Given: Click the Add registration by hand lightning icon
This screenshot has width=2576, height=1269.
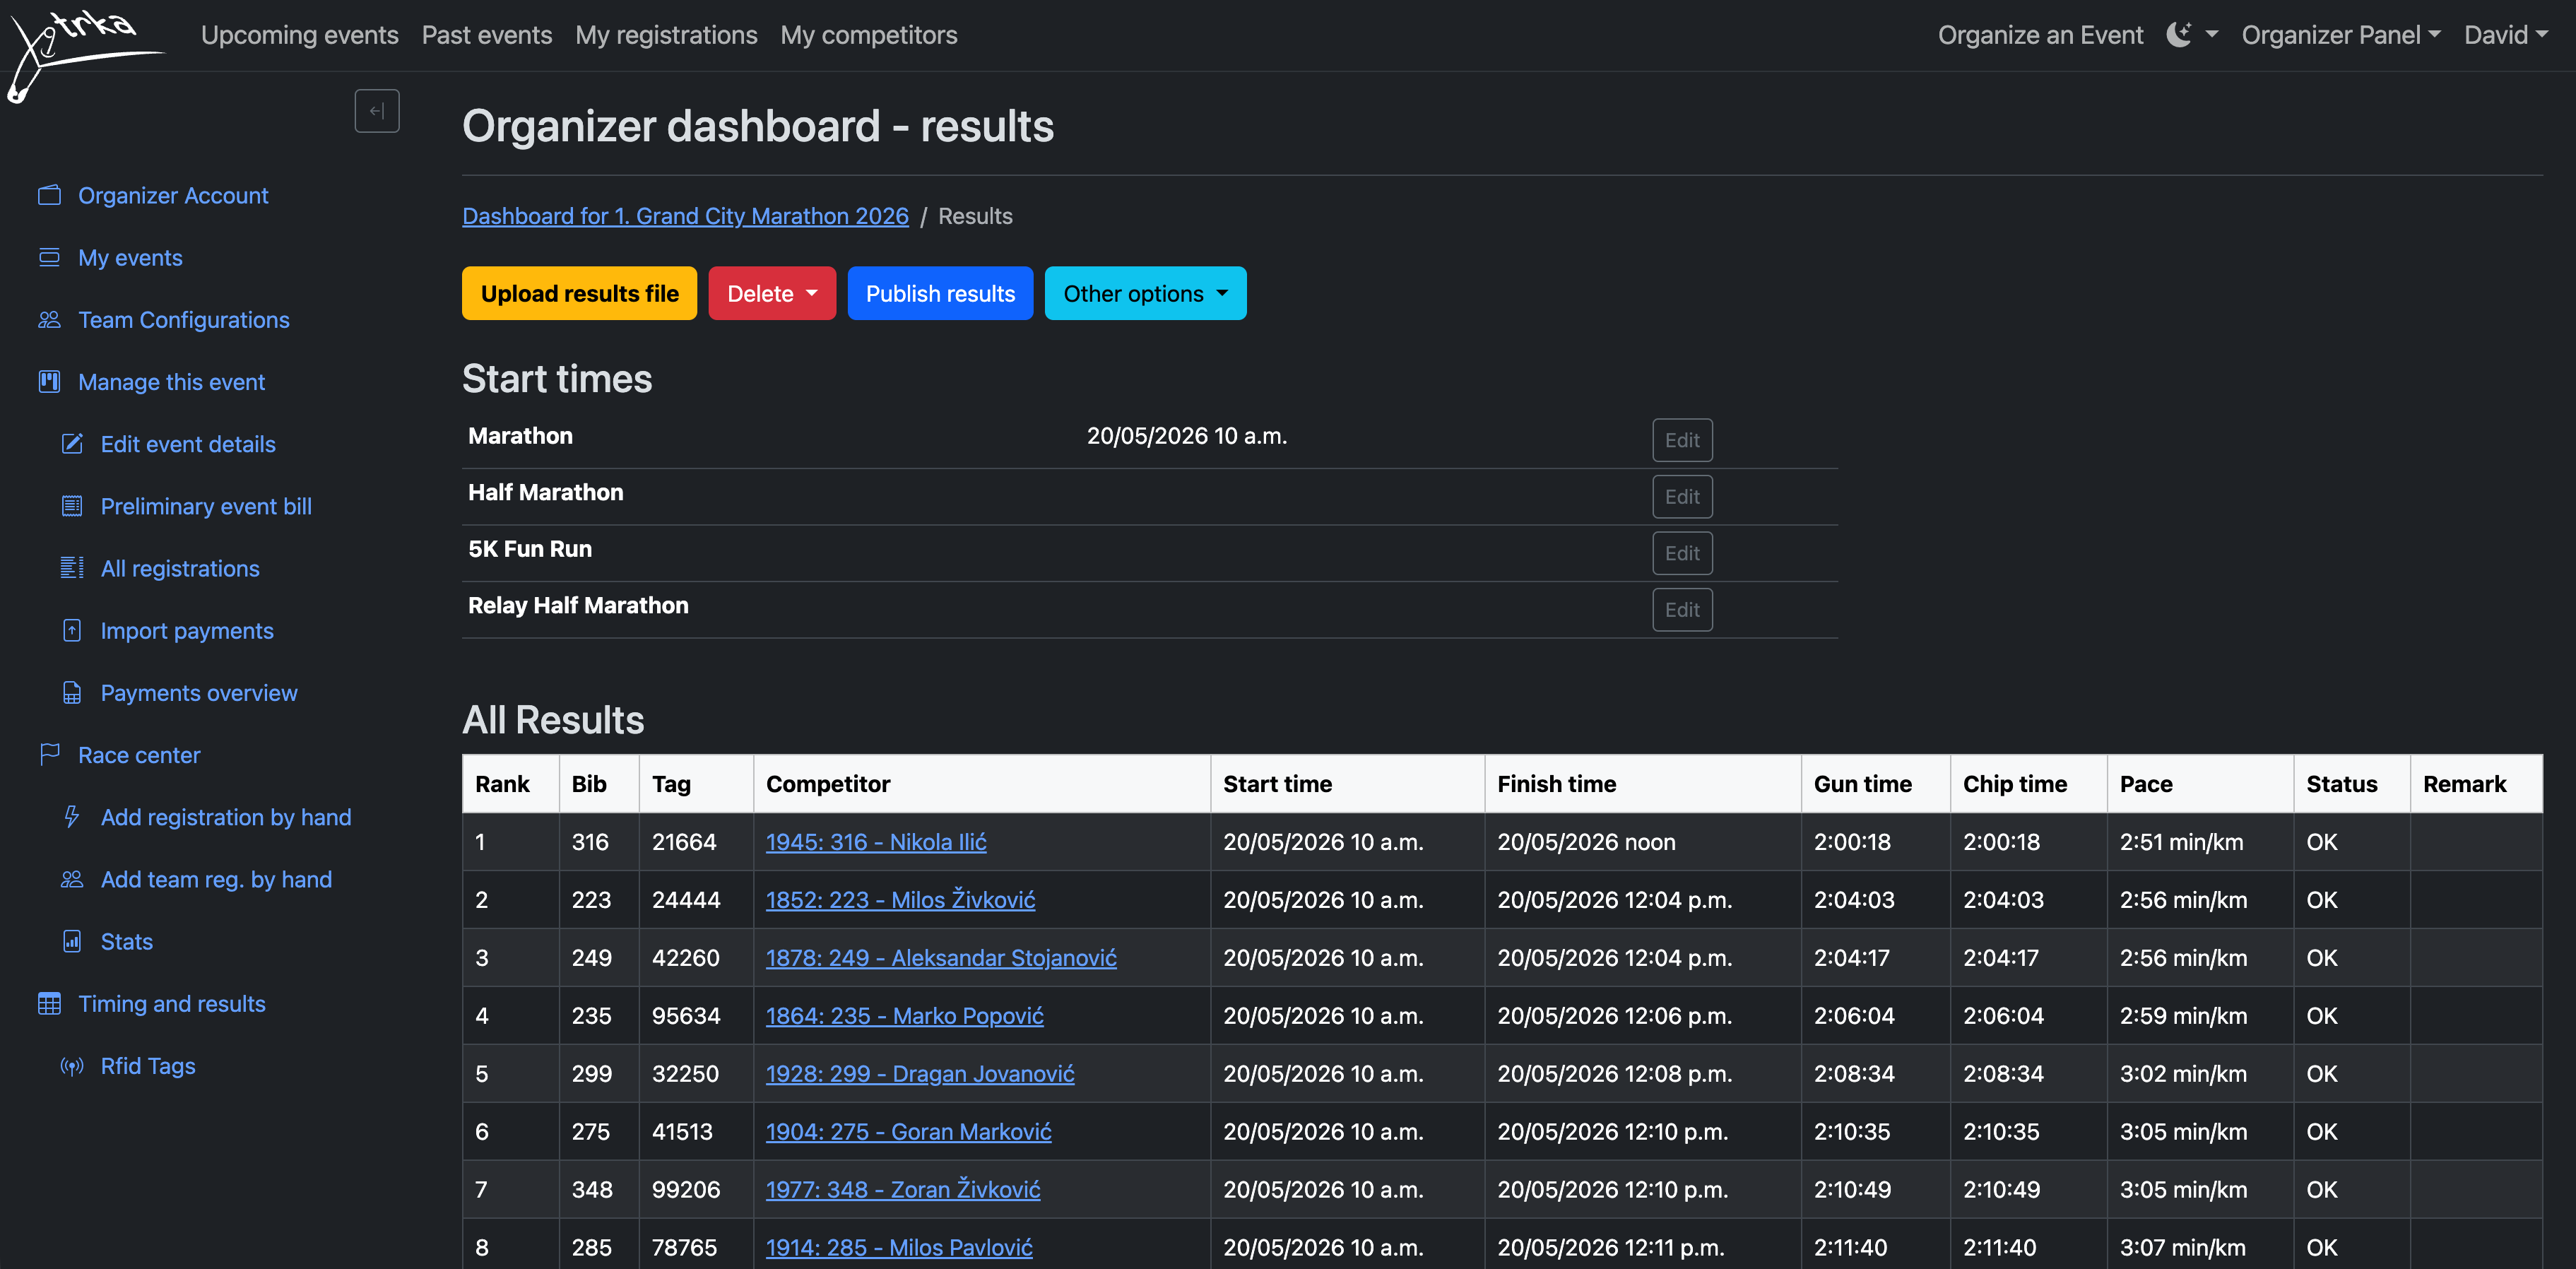Looking at the screenshot, I should (x=71, y=816).
